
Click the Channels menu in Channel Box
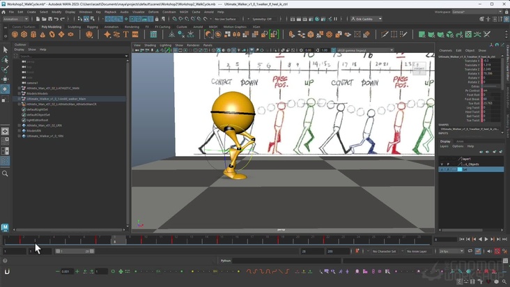(446, 51)
